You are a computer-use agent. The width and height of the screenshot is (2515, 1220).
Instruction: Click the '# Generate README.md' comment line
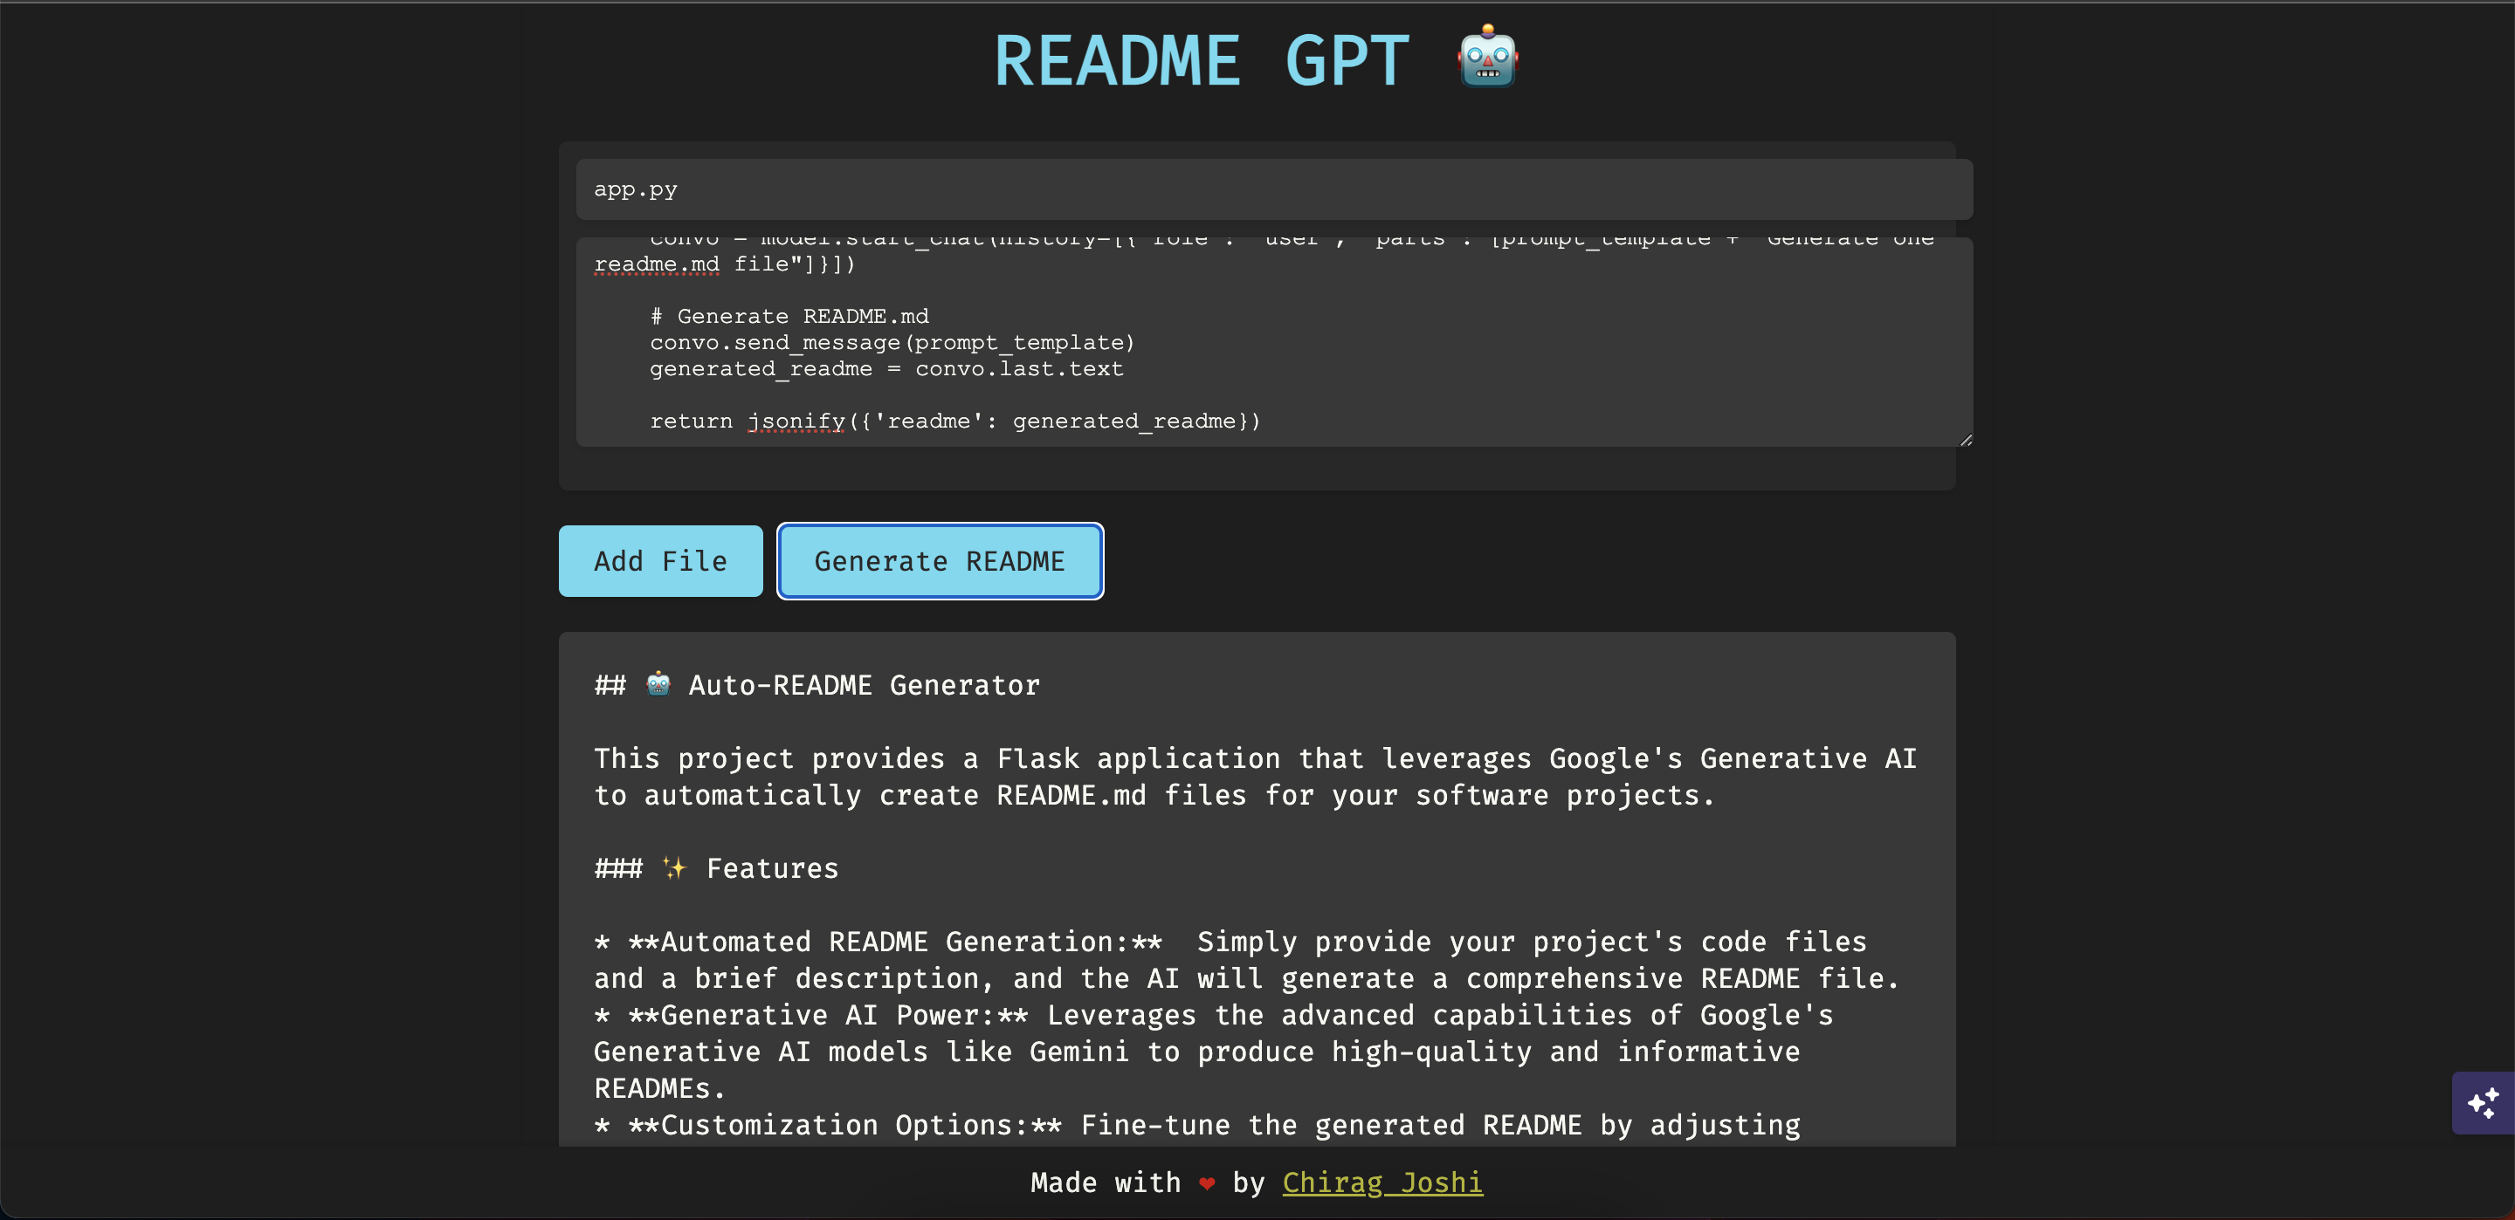click(789, 316)
